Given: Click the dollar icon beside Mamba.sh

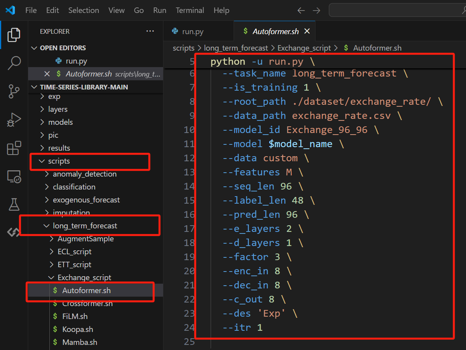Looking at the screenshot, I should pyautogui.click(x=55, y=342).
